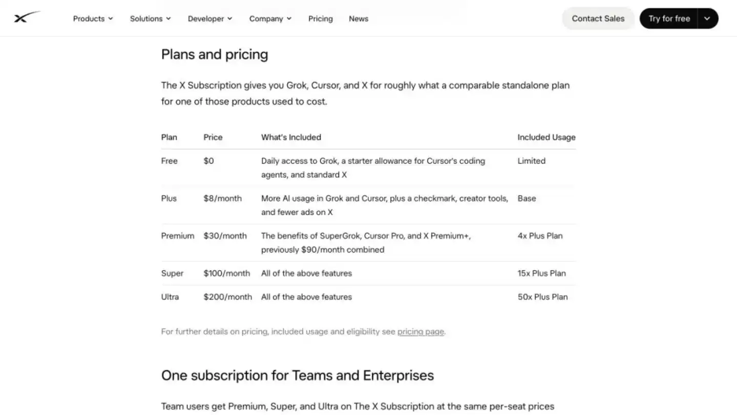Click the 4x Plus Plan usage cell
The height and width of the screenshot is (415, 737).
pos(540,236)
